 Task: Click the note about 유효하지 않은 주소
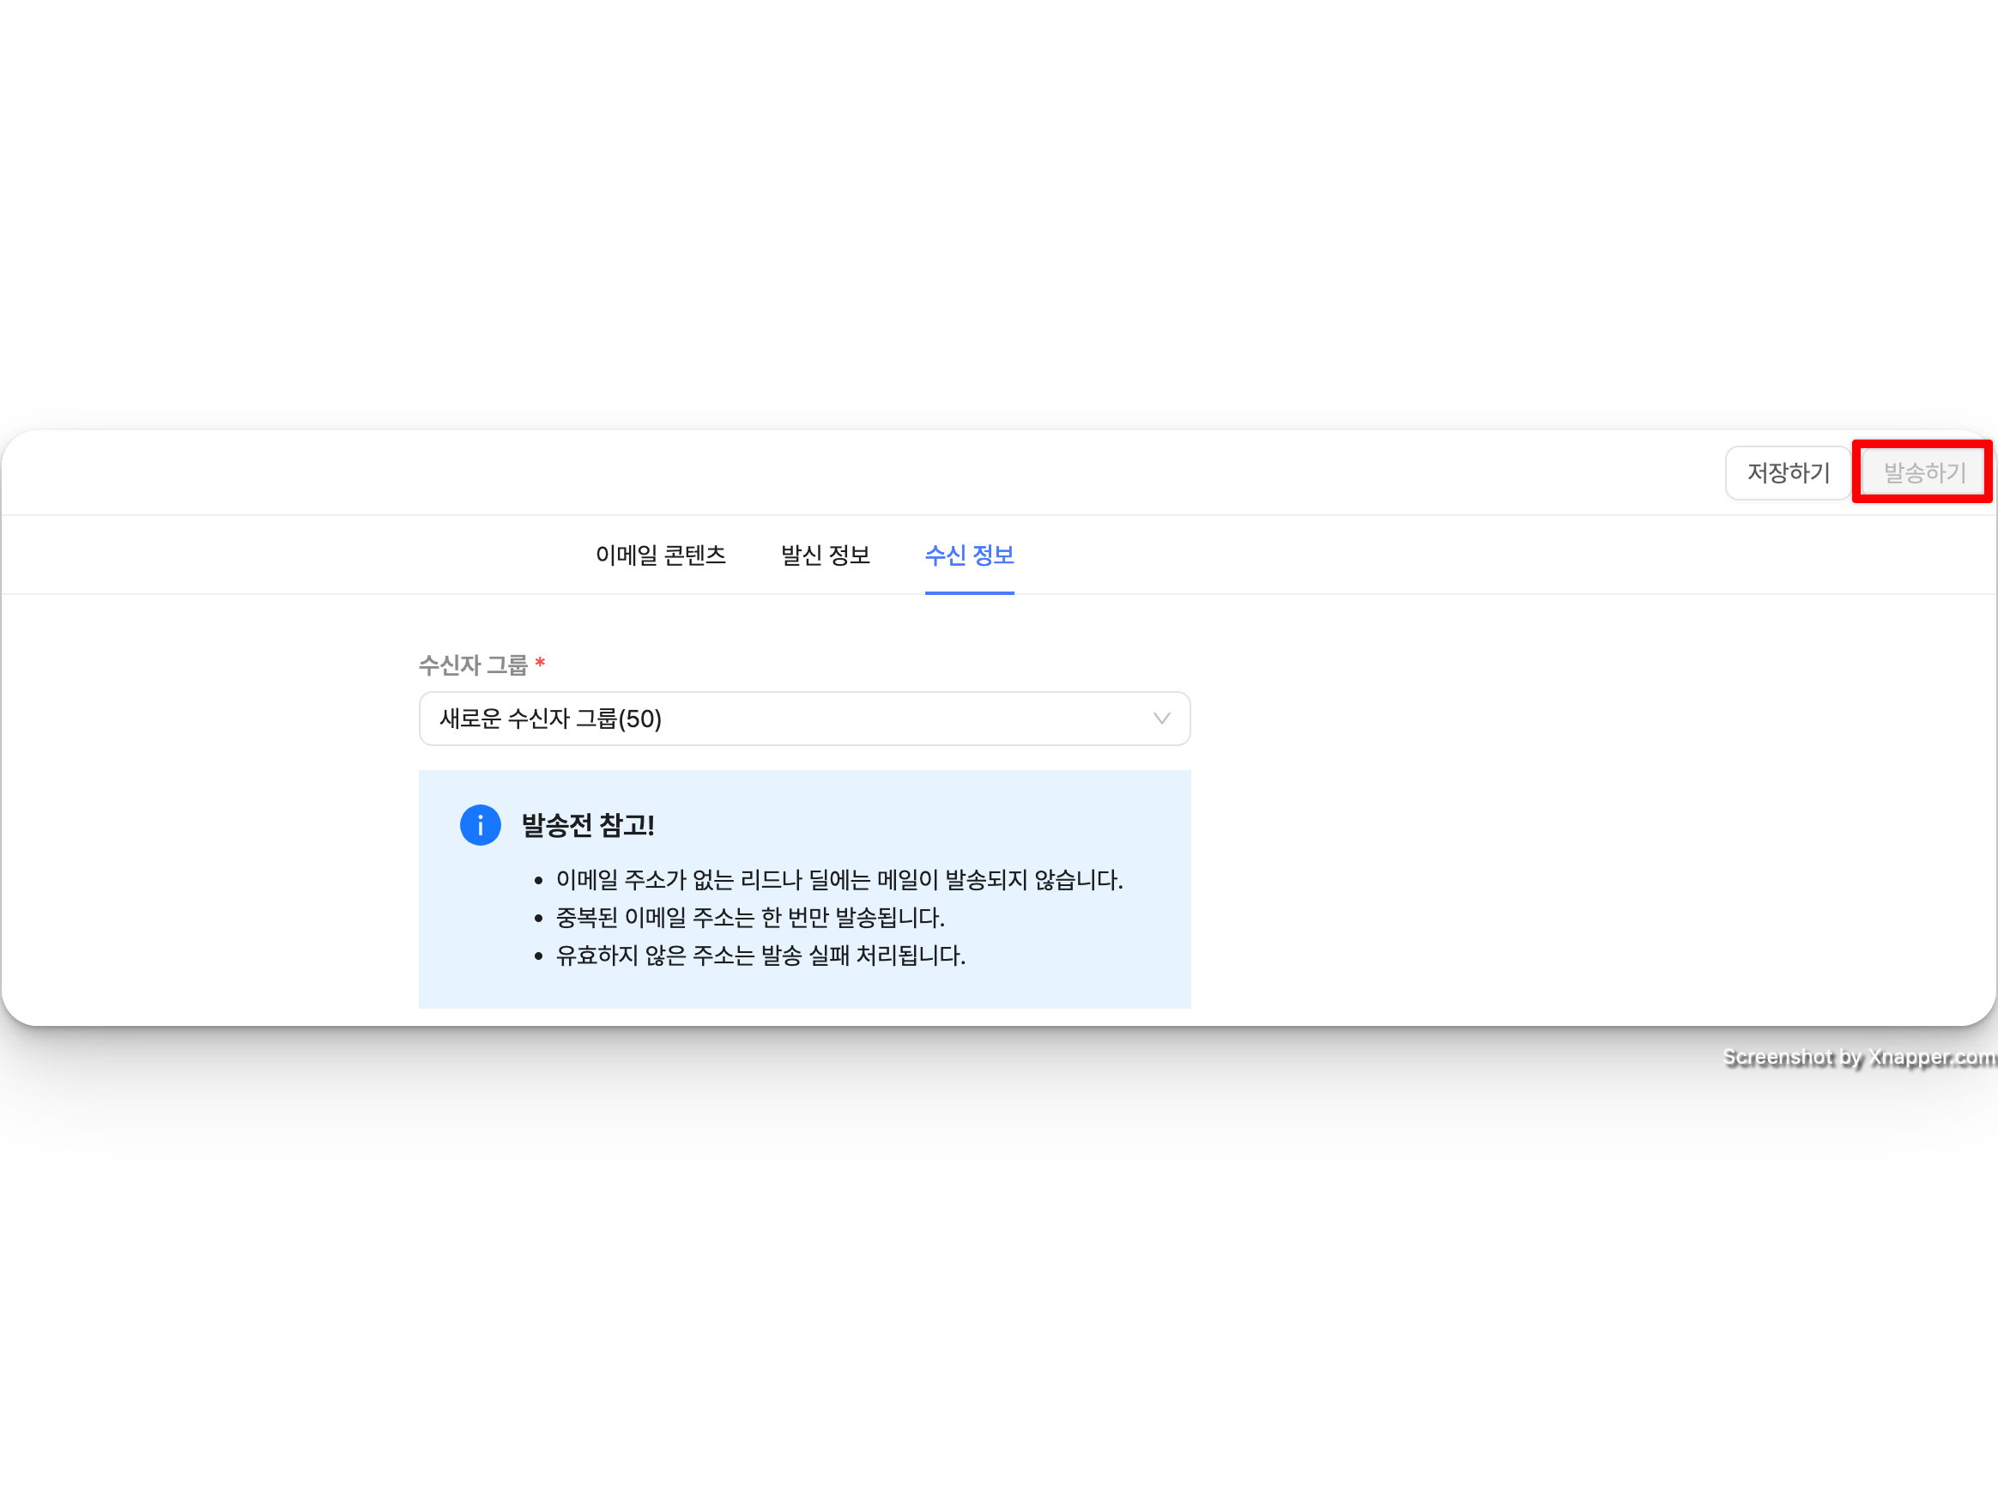pyautogui.click(x=760, y=956)
